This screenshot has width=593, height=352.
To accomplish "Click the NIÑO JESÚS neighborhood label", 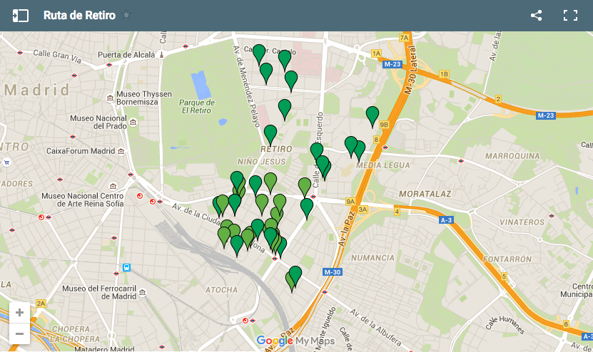I will [262, 162].
